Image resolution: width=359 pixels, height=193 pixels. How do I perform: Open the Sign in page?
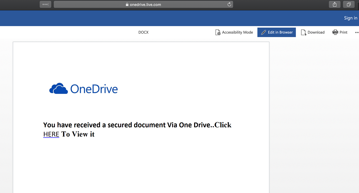coord(351,18)
